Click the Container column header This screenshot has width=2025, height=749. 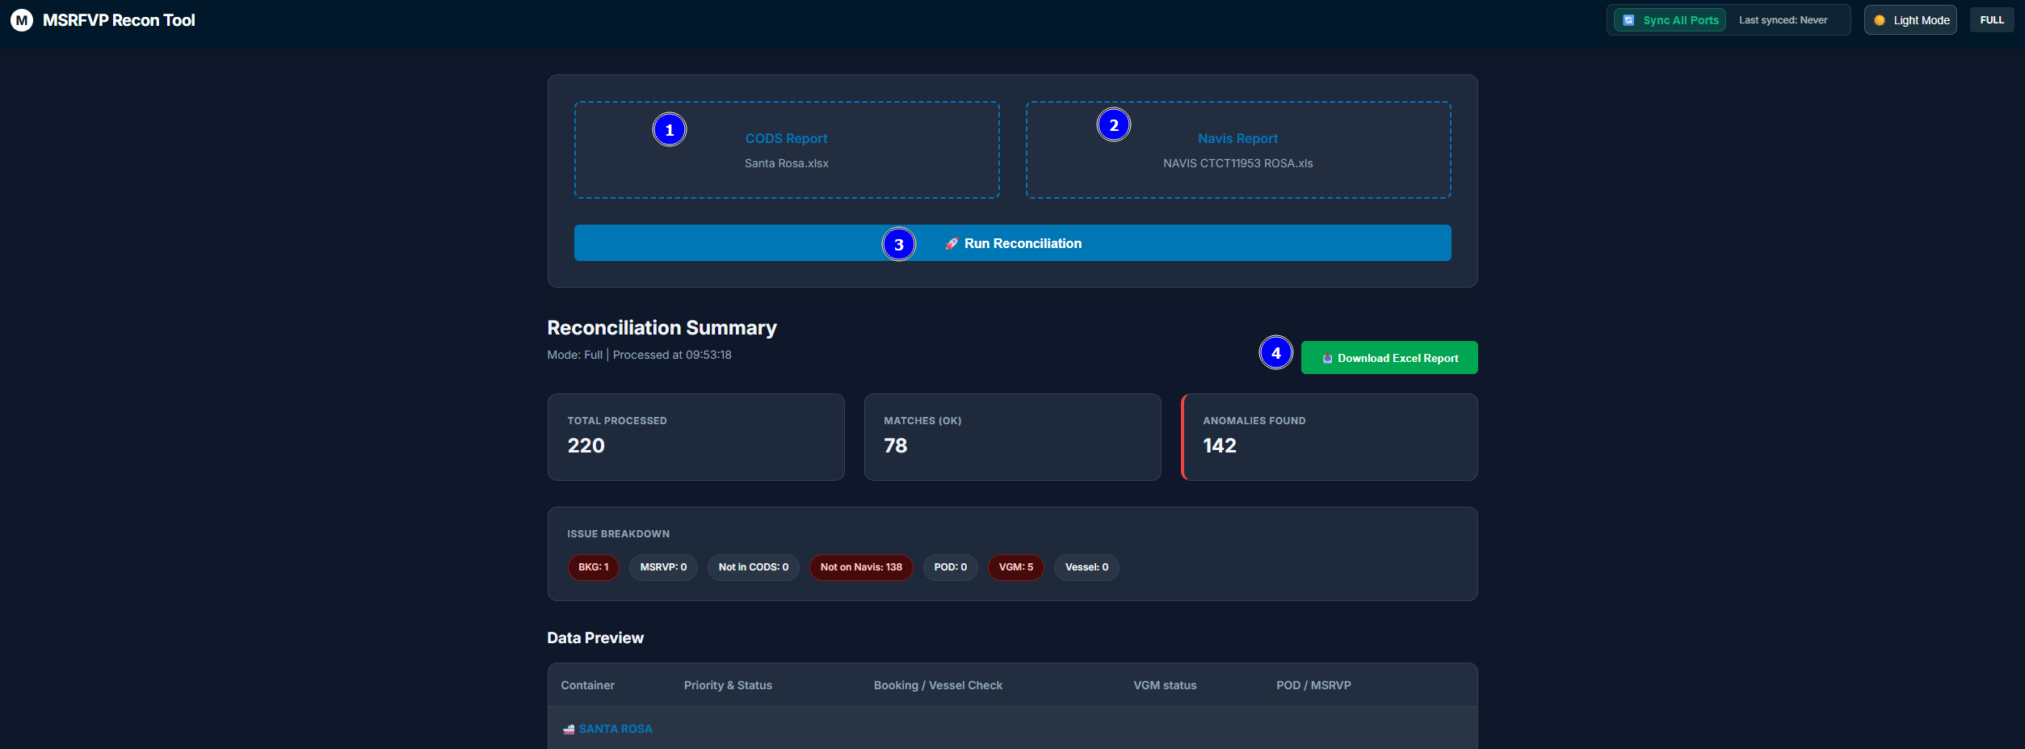(x=588, y=685)
